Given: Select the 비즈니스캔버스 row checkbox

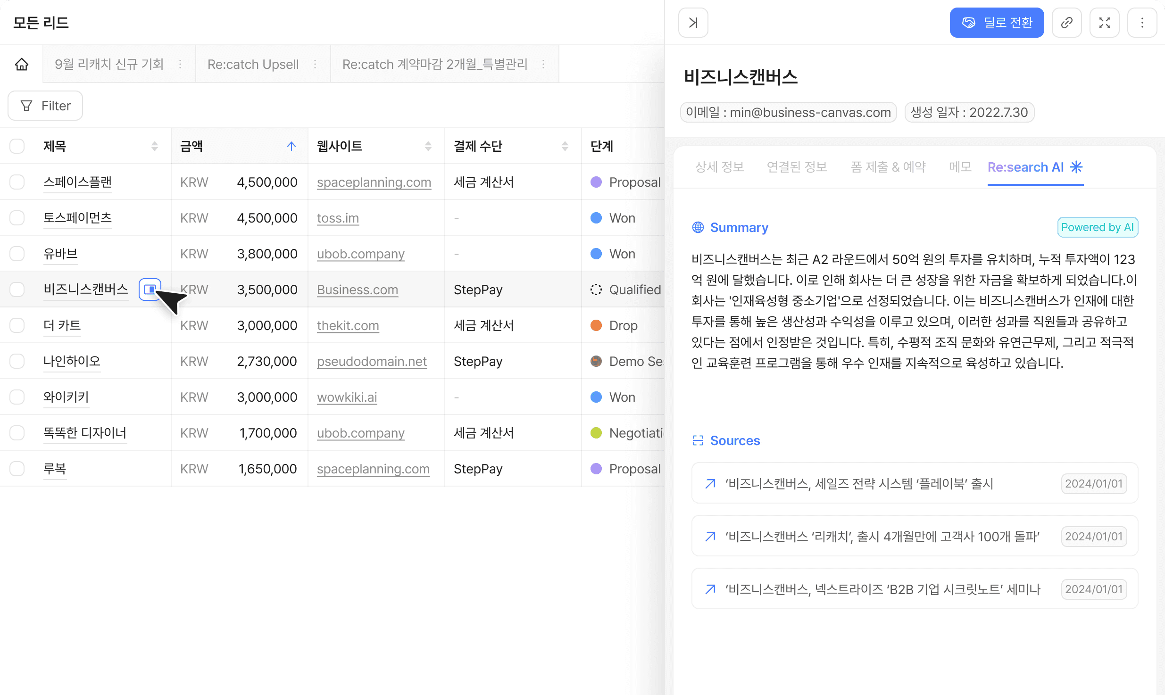Looking at the screenshot, I should [x=17, y=290].
